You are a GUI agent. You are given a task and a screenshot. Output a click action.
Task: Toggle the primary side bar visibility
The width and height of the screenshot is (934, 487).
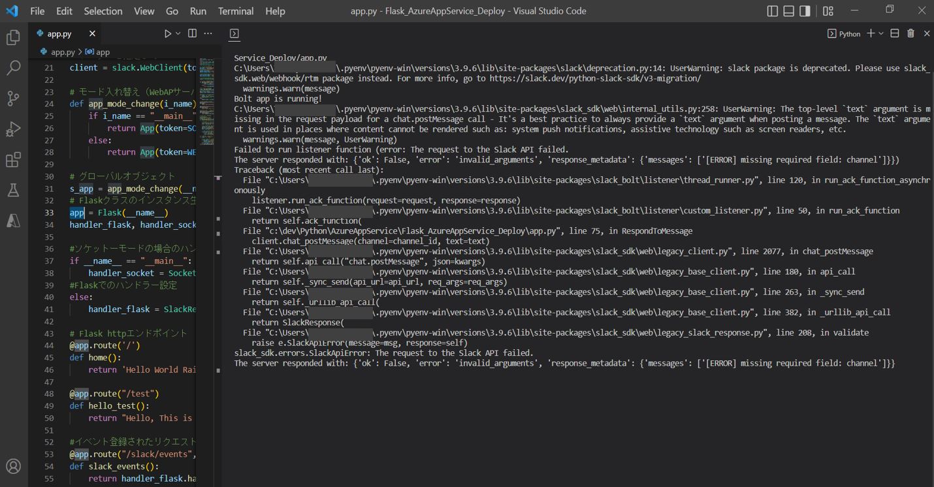pos(772,11)
